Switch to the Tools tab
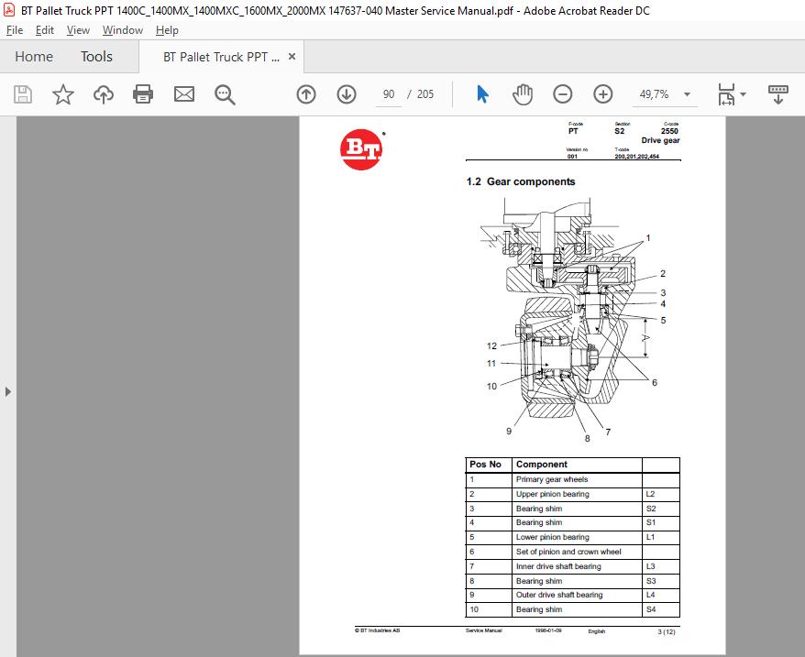 click(96, 57)
